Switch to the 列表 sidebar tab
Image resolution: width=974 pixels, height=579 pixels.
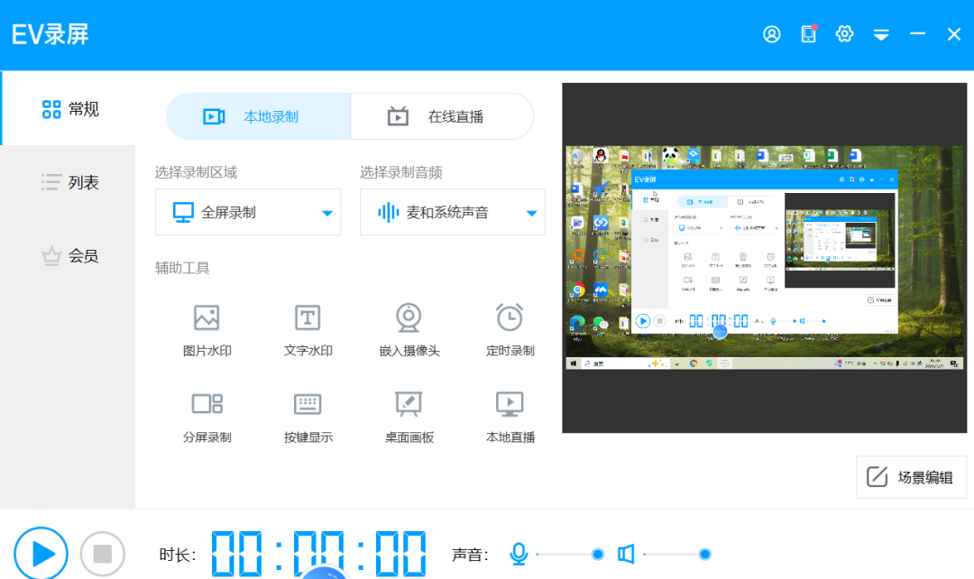(x=69, y=182)
